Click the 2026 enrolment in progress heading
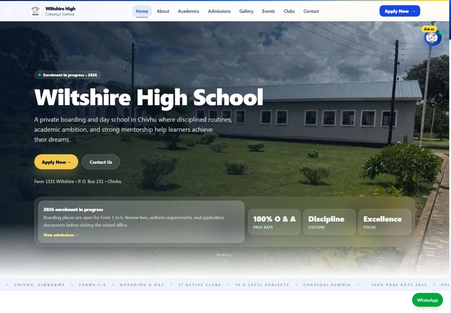The width and height of the screenshot is (451, 313). pyautogui.click(x=73, y=209)
